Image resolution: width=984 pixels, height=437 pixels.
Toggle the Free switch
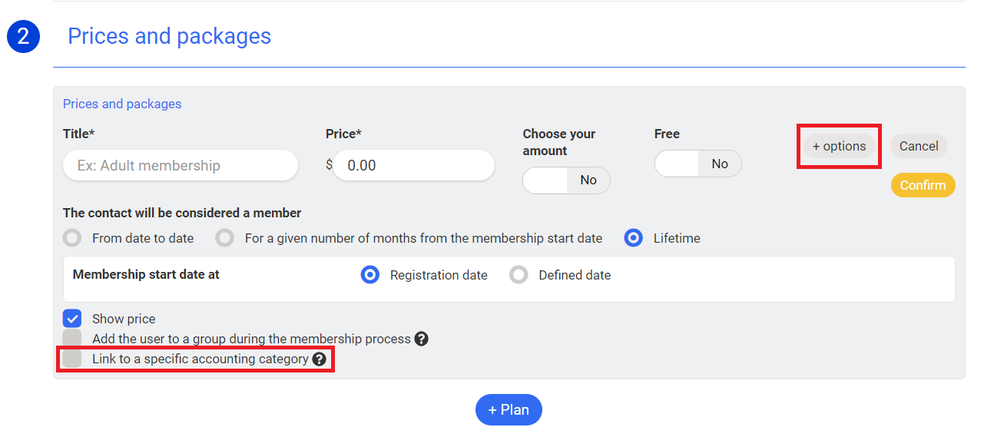coord(697,164)
